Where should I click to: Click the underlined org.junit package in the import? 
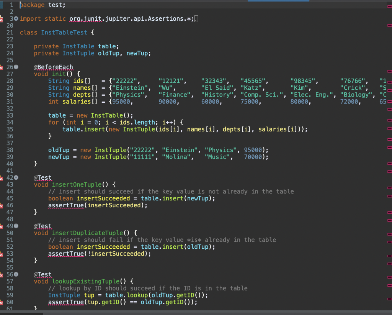point(85,19)
